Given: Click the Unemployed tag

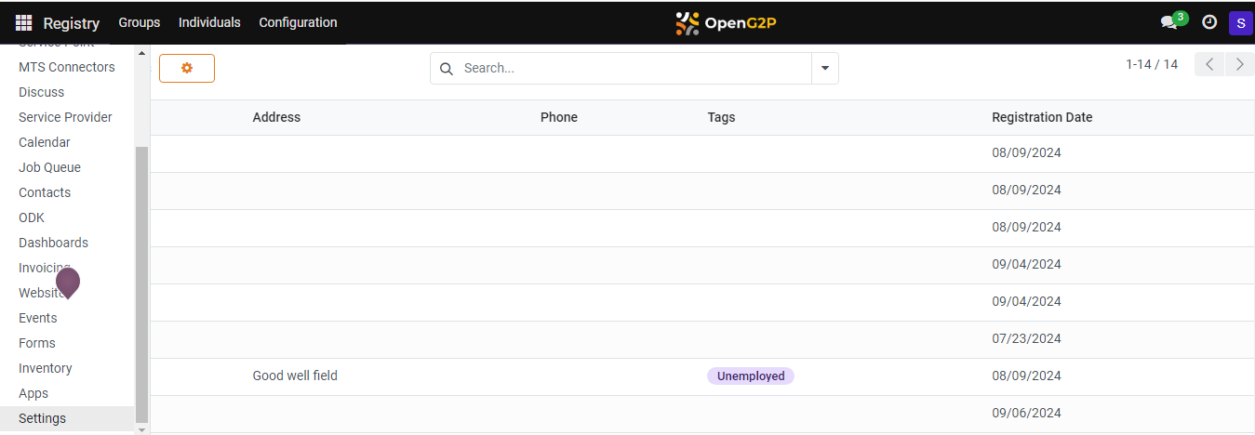Looking at the screenshot, I should pyautogui.click(x=751, y=376).
